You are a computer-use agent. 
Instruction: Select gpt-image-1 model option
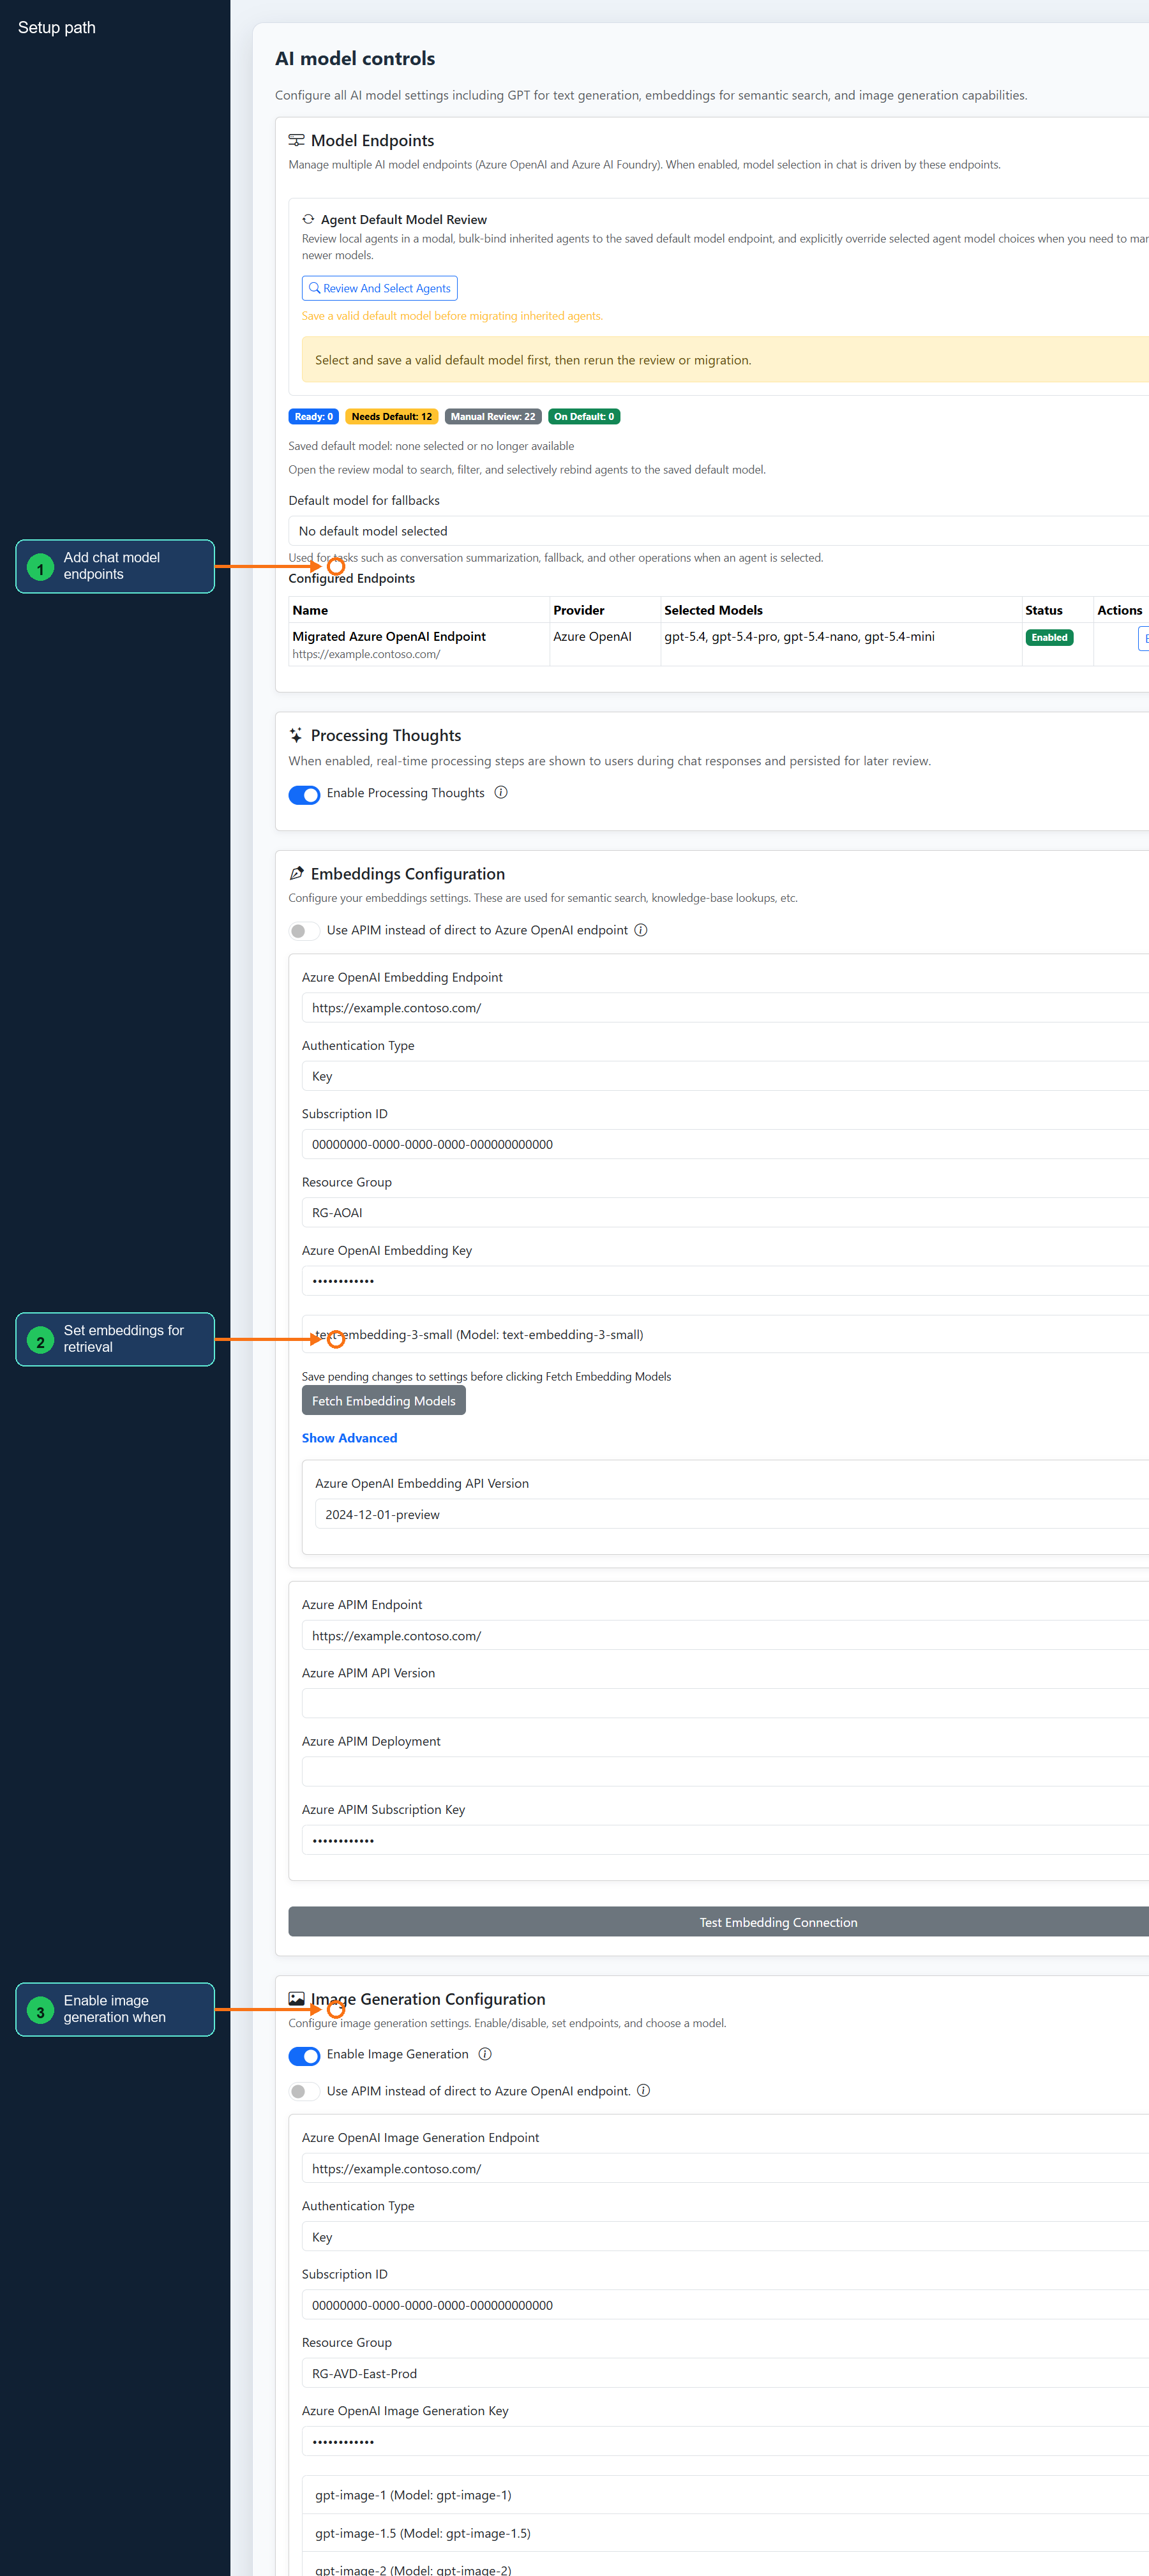725,2495
